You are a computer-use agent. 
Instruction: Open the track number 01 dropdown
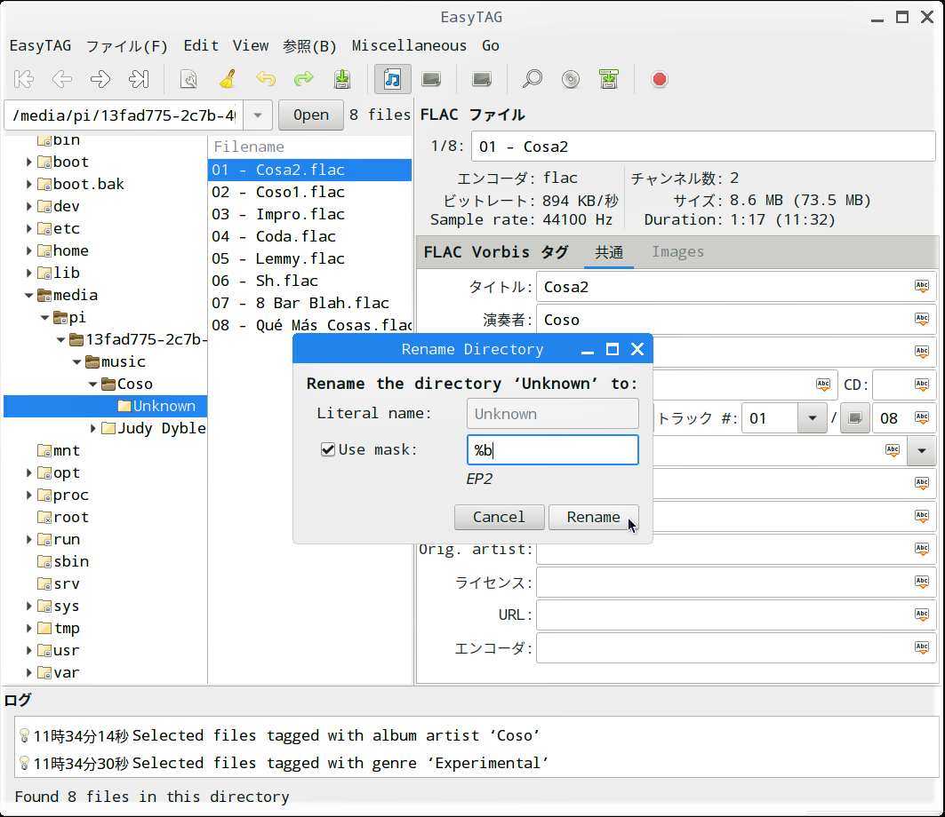click(x=812, y=418)
